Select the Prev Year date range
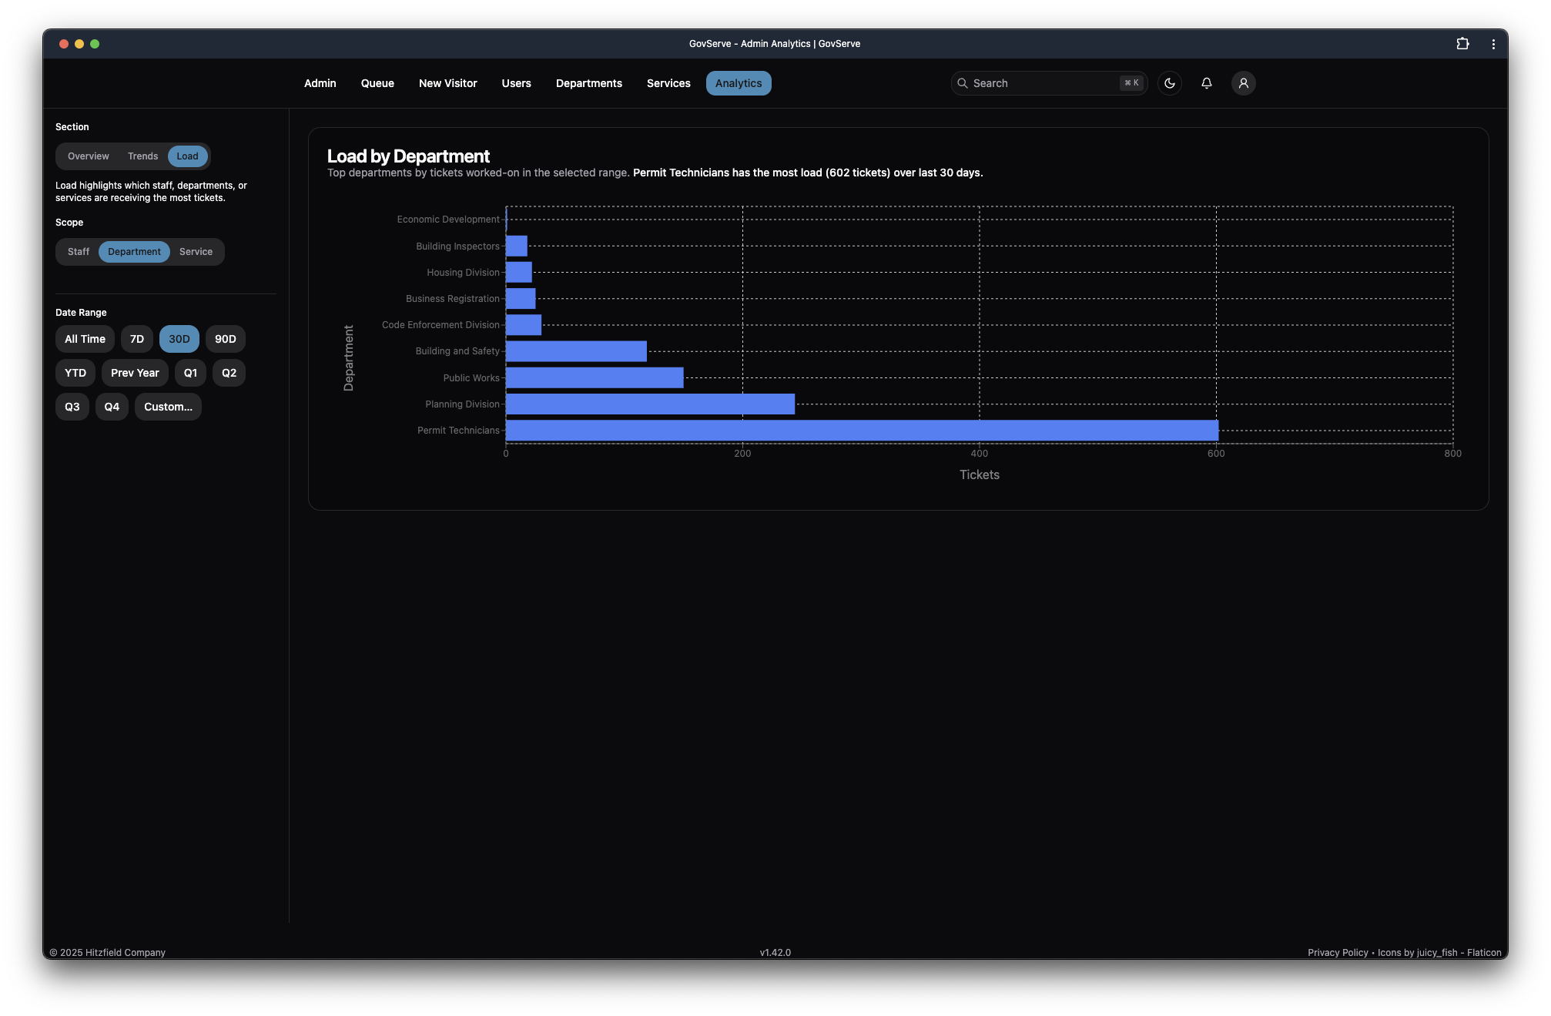This screenshot has width=1551, height=1016. 135,372
